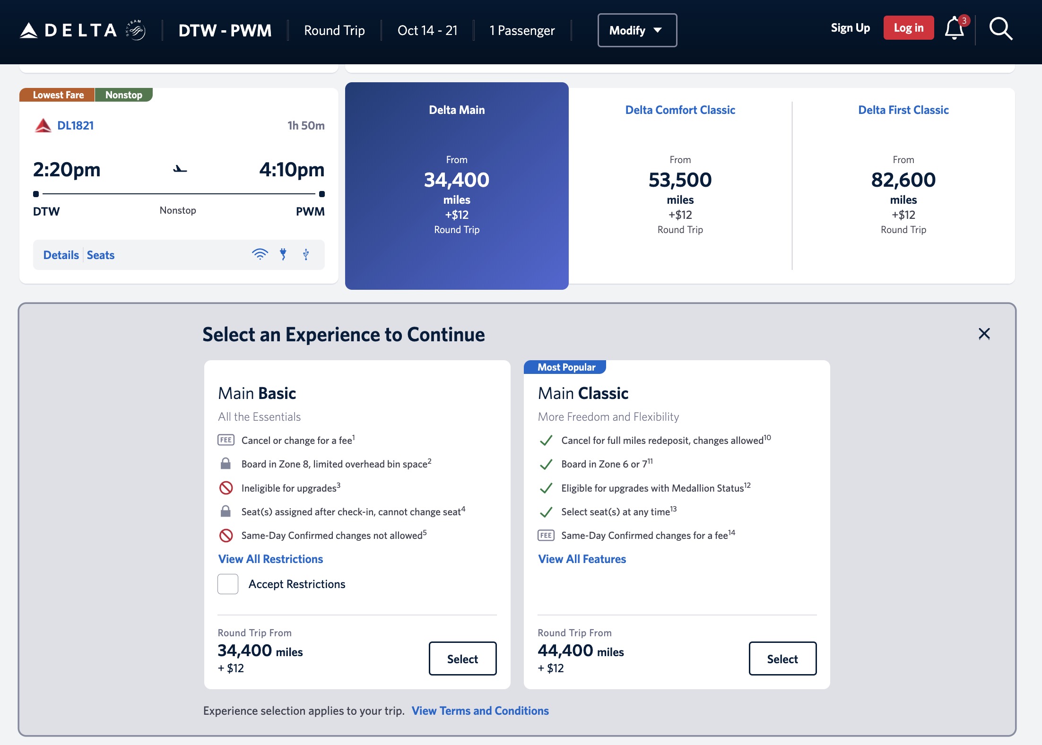Open the Modify dropdown
The width and height of the screenshot is (1042, 745).
pyautogui.click(x=637, y=30)
